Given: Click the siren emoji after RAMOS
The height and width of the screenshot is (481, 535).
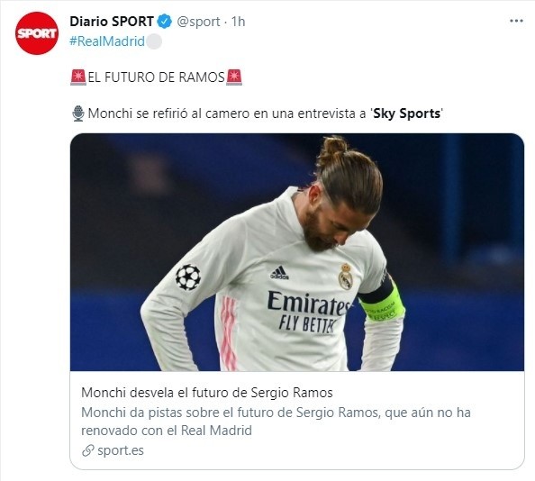Looking at the screenshot, I should tap(234, 77).
